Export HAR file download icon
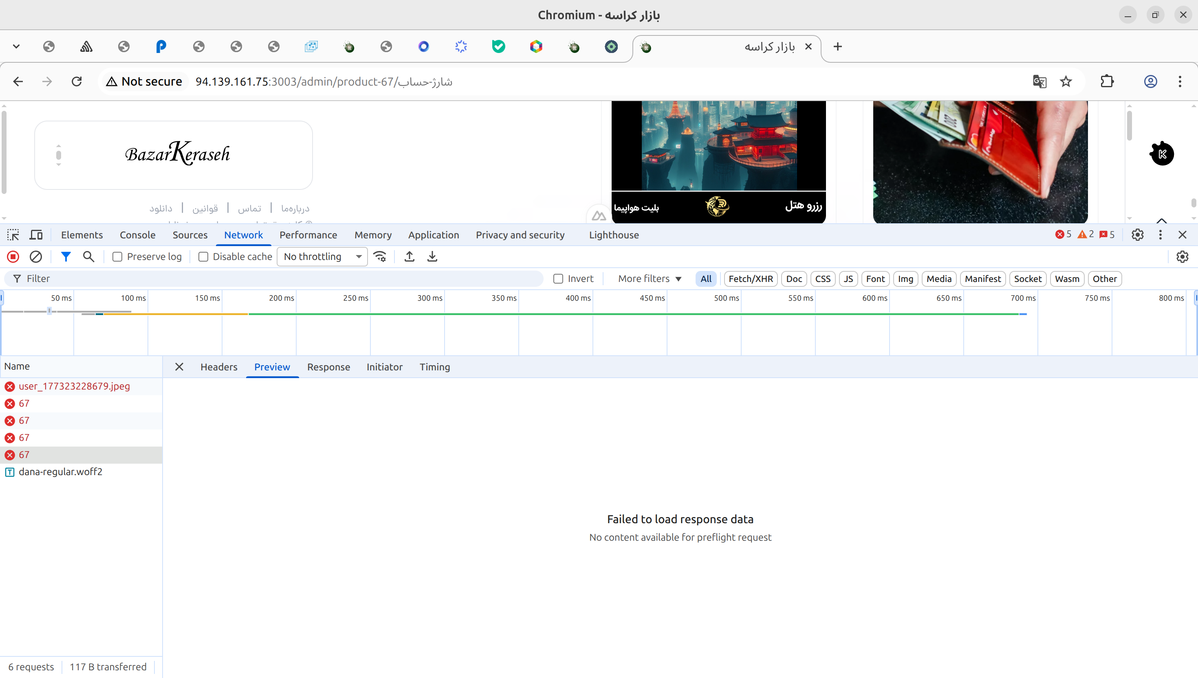The height and width of the screenshot is (678, 1198). (x=432, y=257)
